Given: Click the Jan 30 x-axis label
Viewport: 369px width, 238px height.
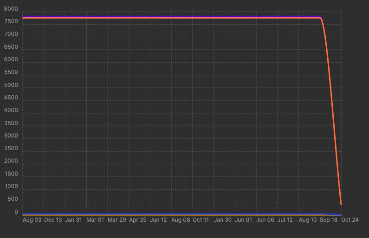Looking at the screenshot, I should 223,220.
